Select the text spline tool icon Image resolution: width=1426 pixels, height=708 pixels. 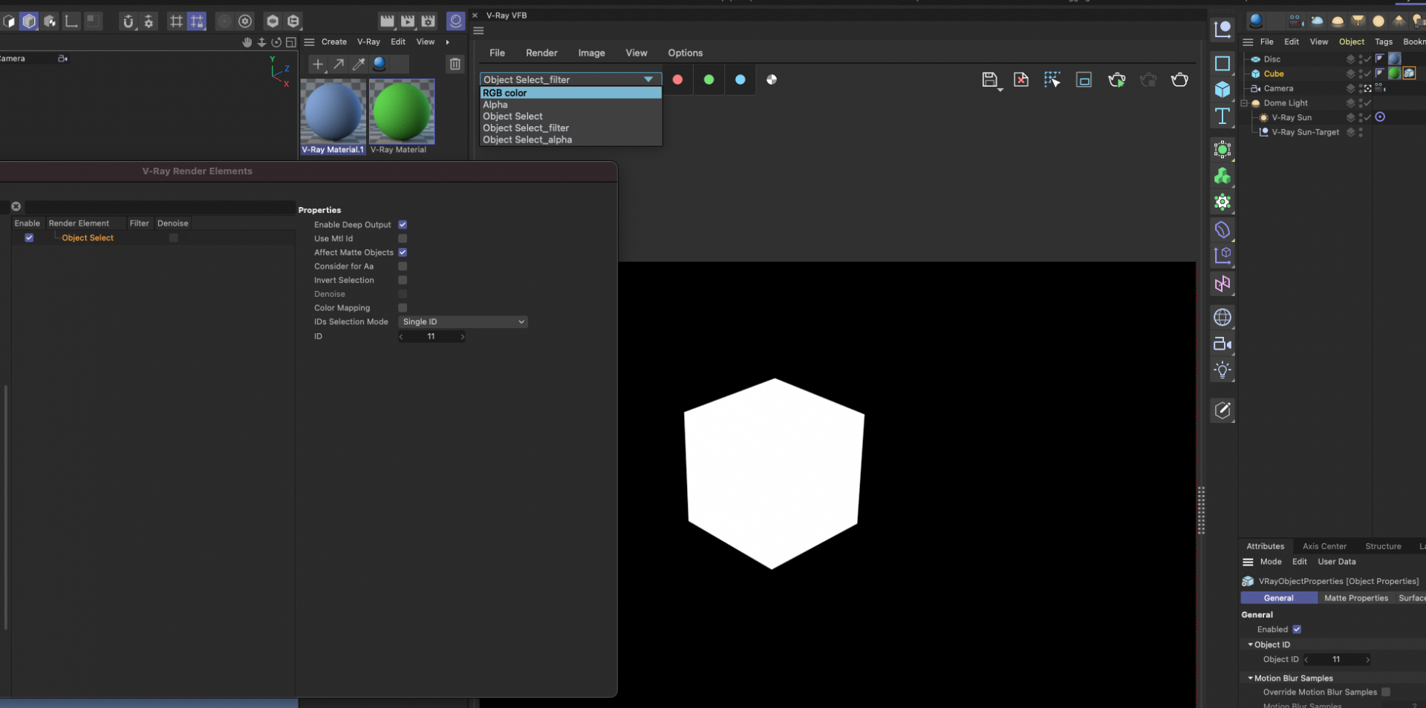pyautogui.click(x=1222, y=116)
